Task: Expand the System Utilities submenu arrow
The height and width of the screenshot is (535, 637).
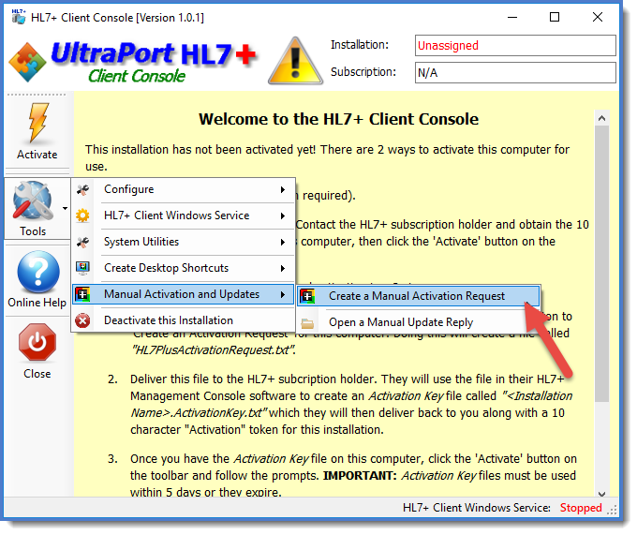Action: pos(282,242)
